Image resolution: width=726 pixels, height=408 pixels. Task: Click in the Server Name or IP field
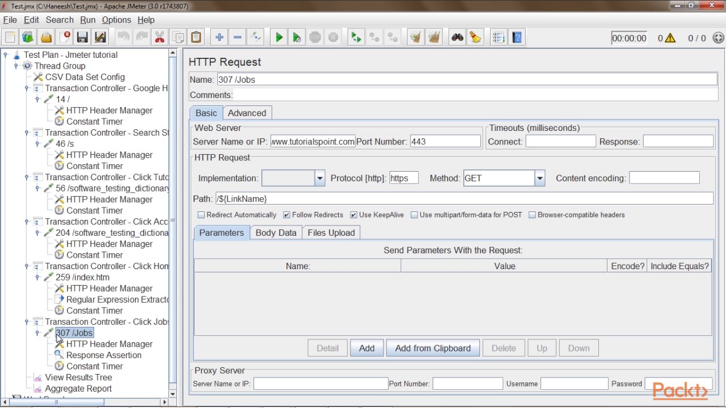[313, 142]
